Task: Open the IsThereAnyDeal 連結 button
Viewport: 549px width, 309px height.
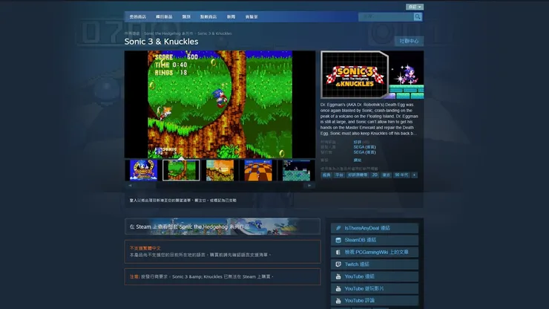Action: [x=375, y=228]
